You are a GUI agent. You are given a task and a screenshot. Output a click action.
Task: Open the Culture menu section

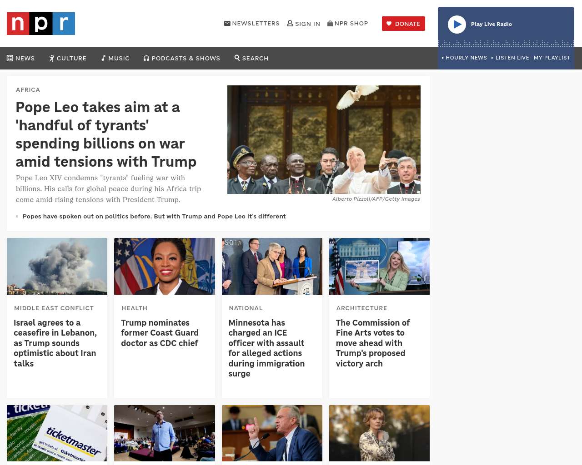click(x=68, y=58)
